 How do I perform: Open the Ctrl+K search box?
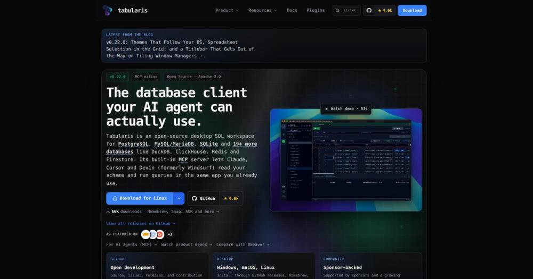coord(346,10)
